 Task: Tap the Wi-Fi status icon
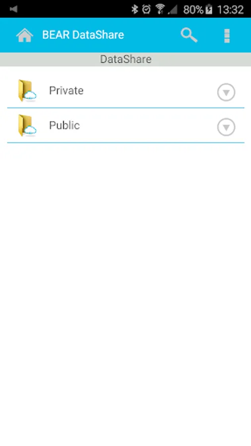pos(161,9)
